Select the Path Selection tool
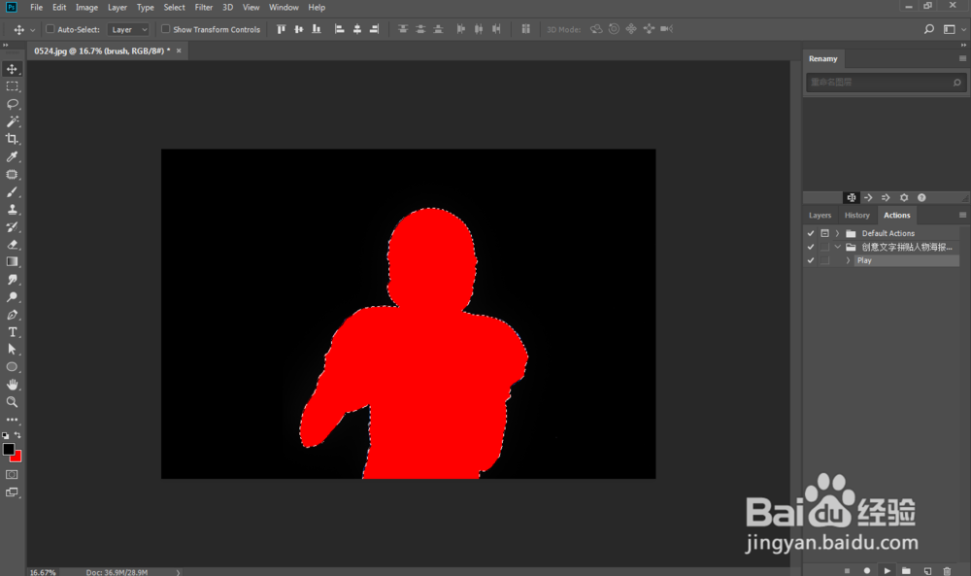Screen dimensions: 971x576 tap(12, 350)
